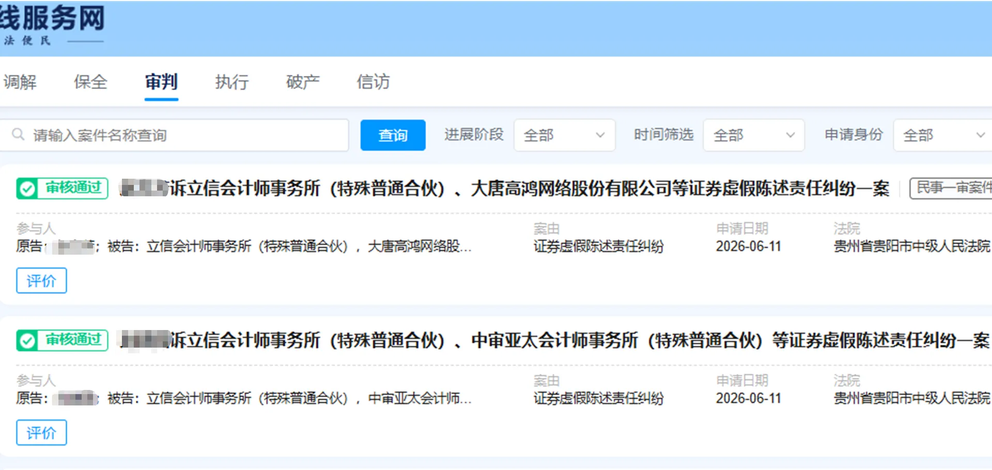
Task: Select participants text ending 大唐高鸿网络股...
Action: (x=244, y=246)
